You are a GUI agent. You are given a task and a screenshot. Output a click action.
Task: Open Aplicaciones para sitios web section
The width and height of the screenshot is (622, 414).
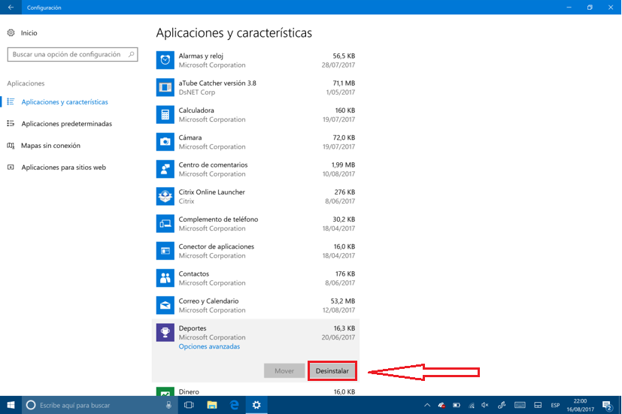[x=63, y=168]
